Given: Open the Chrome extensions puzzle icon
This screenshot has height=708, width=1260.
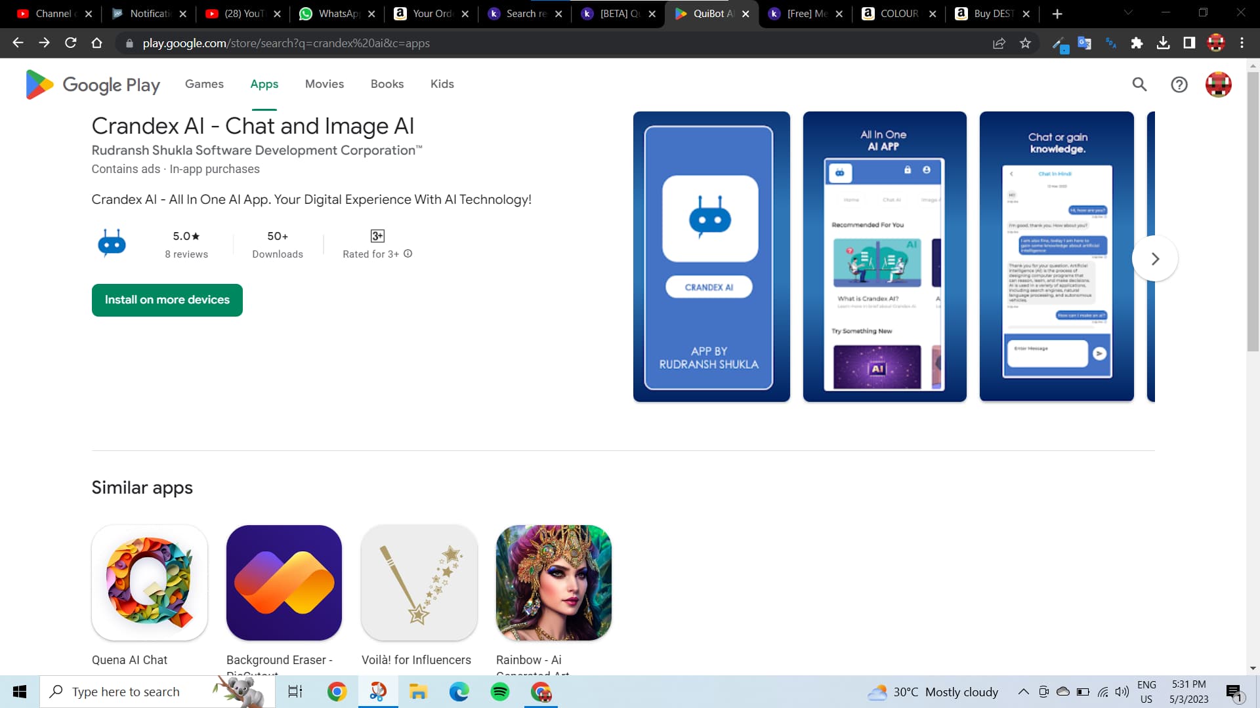Looking at the screenshot, I should [1137, 43].
